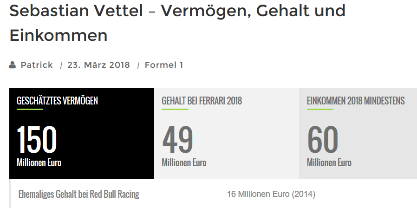
Task: Select the Einkommen 2018 Mindestens heading
Action: pos(356,101)
